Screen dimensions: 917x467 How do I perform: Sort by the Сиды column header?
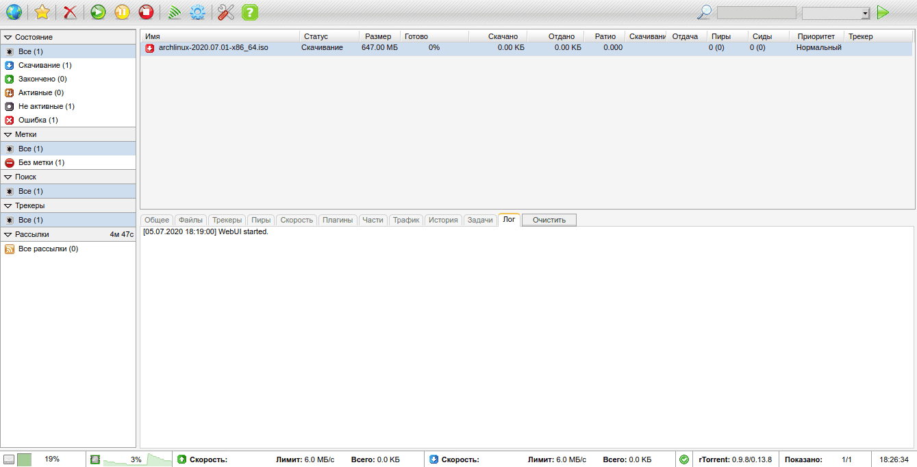(768, 36)
